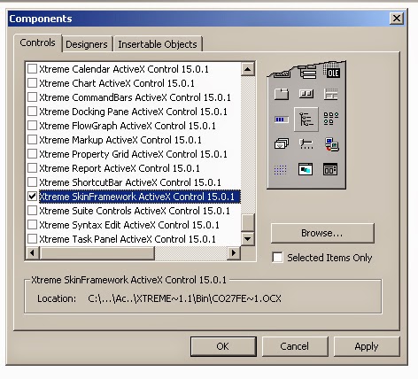Select the highlighted TreeView control icon
418x379 pixels.
coord(306,120)
